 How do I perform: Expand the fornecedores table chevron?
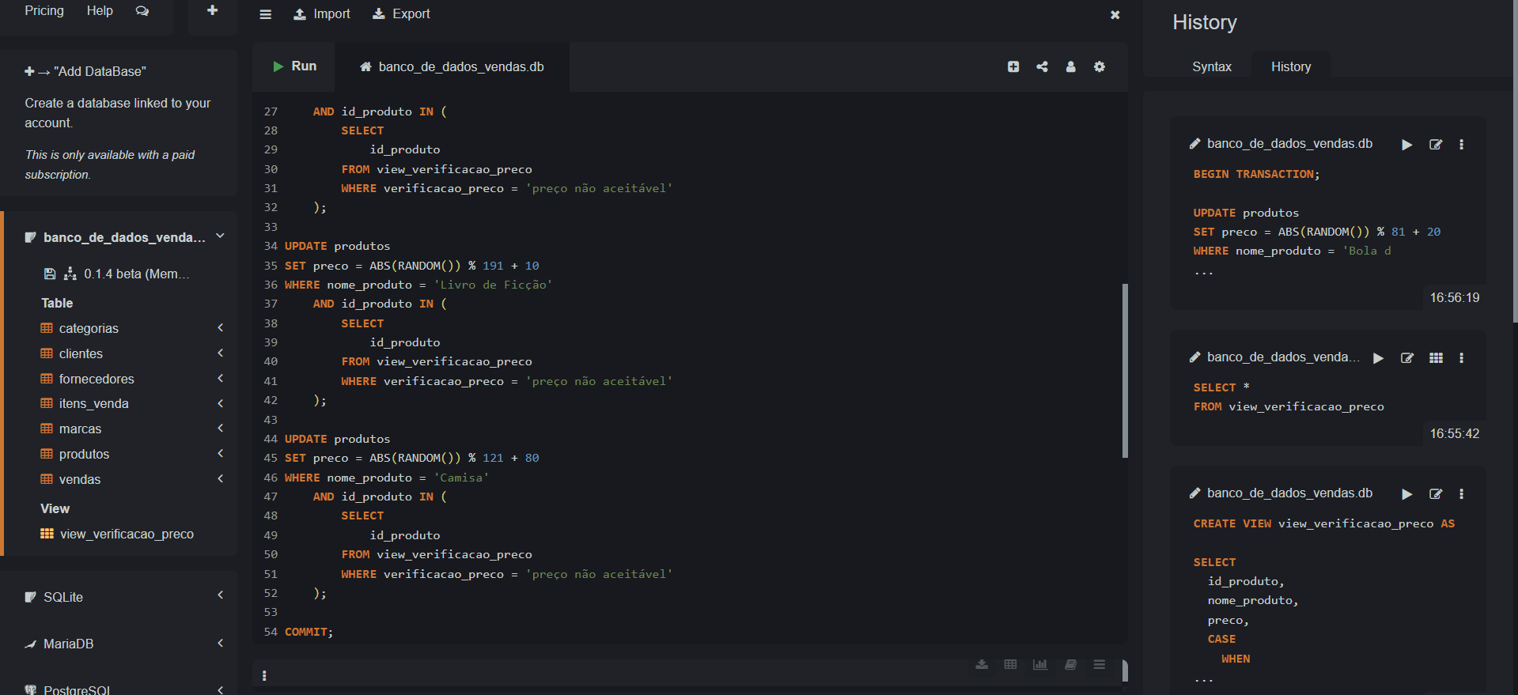click(221, 379)
